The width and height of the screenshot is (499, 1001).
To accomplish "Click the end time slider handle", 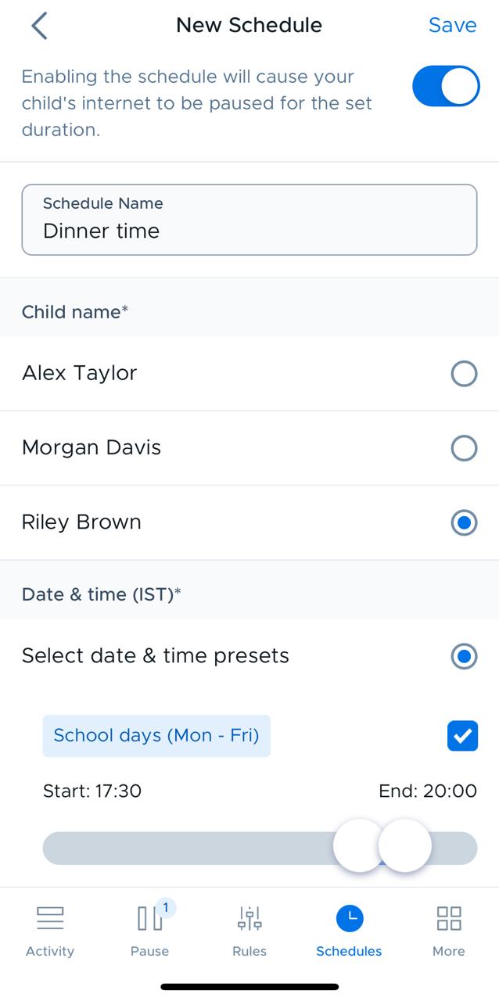I will (406, 847).
